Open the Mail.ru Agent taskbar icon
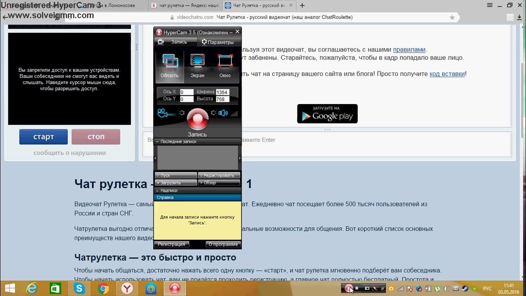This screenshot has width=526, height=296. (151, 289)
